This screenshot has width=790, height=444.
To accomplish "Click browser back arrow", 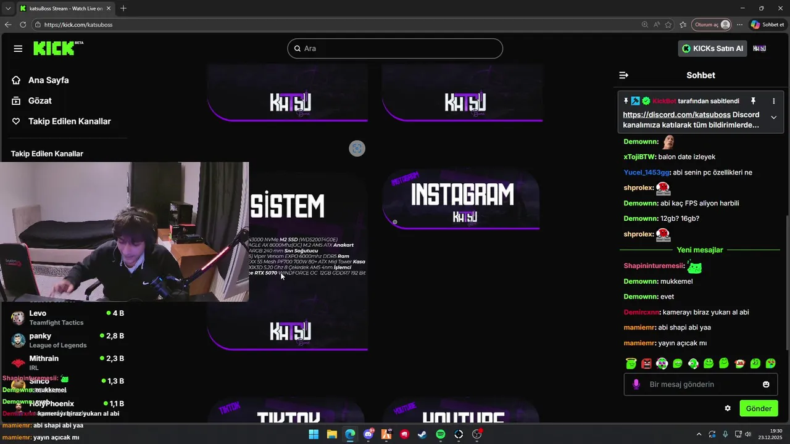I will (x=8, y=25).
